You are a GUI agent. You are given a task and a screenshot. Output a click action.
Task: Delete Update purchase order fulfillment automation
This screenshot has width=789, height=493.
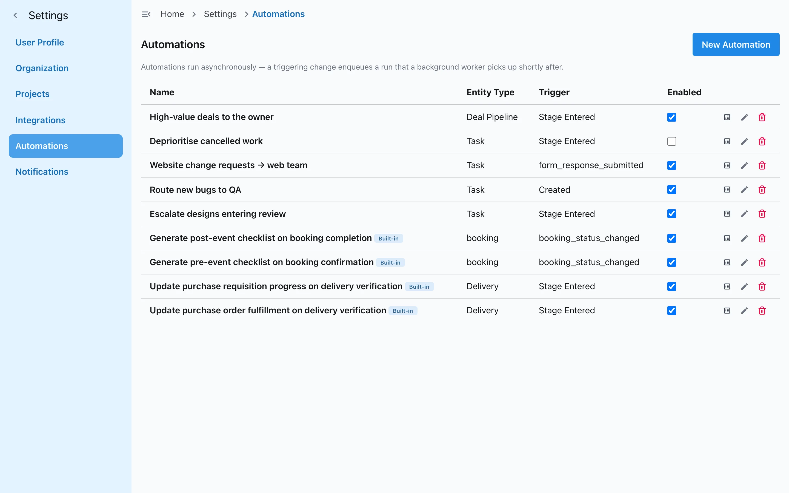click(762, 311)
